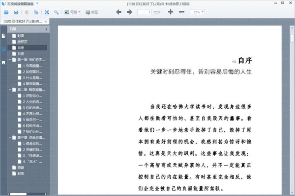Open the 版权页 entry in contents

[x=23, y=42]
